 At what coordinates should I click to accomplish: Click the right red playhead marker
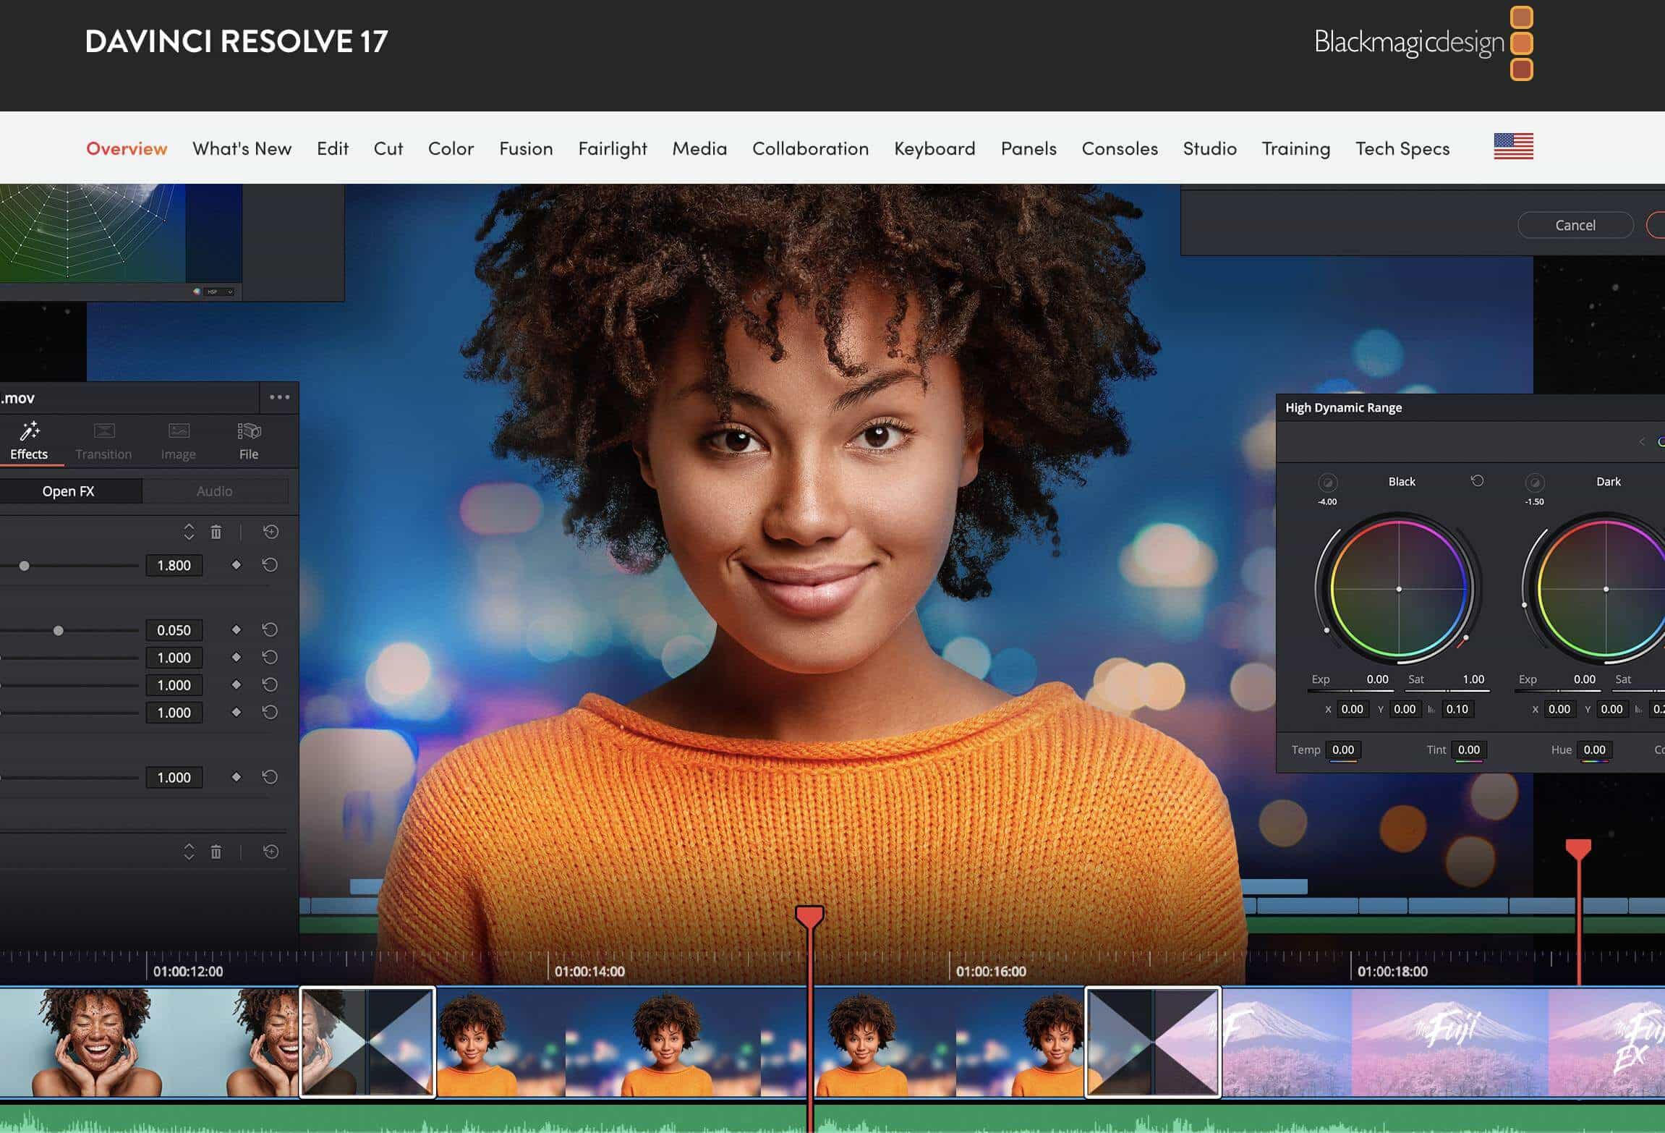coord(1578,849)
